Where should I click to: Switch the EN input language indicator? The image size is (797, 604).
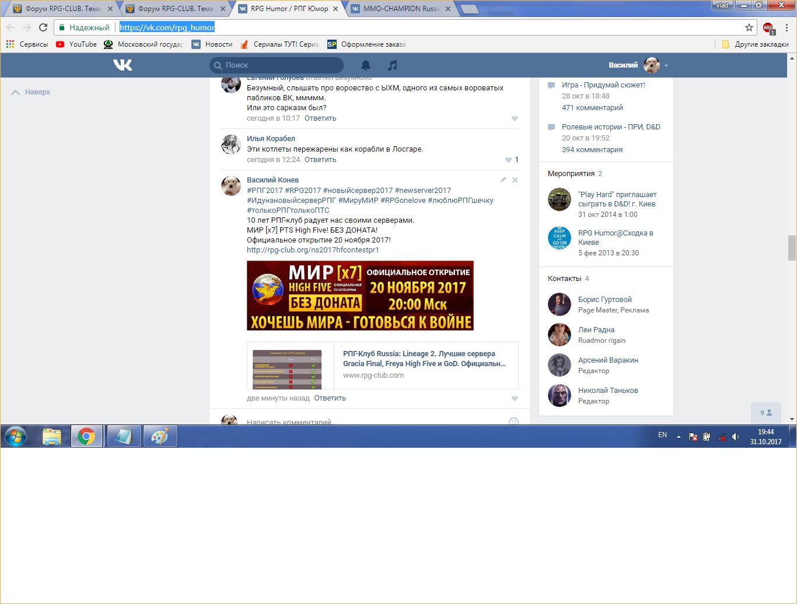coord(662,435)
